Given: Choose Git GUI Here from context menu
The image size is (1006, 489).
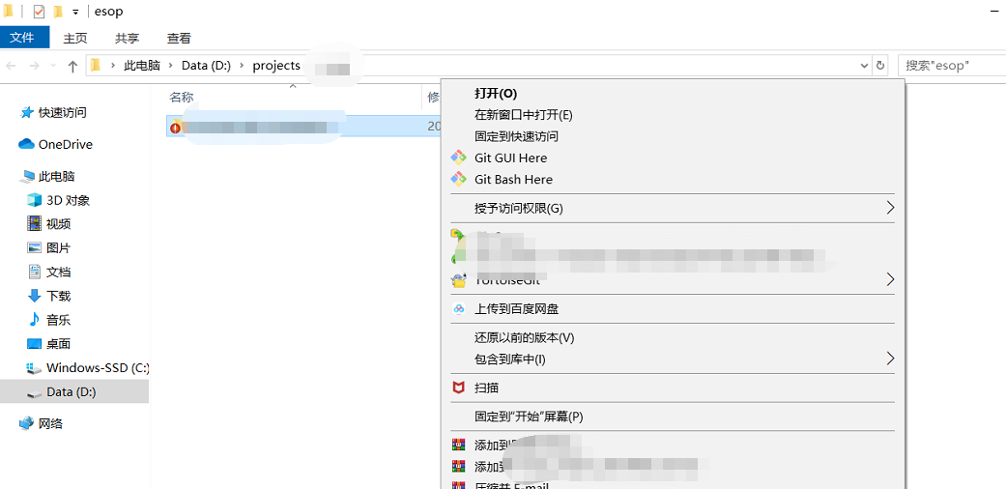Looking at the screenshot, I should point(673,158).
